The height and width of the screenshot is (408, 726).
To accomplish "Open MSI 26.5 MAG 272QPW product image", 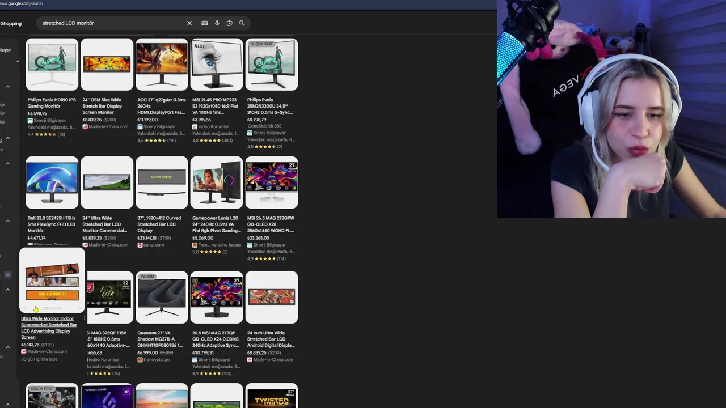I will (x=272, y=182).
